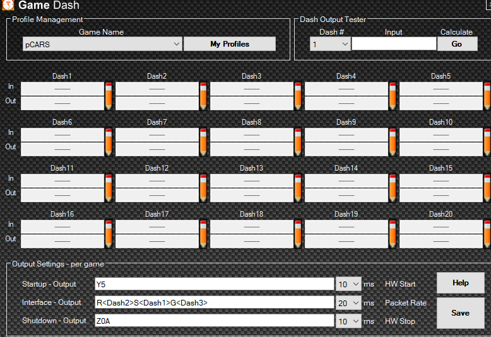The width and height of the screenshot is (491, 337).
Task: Click the HW Stop label
Action: tap(400, 321)
